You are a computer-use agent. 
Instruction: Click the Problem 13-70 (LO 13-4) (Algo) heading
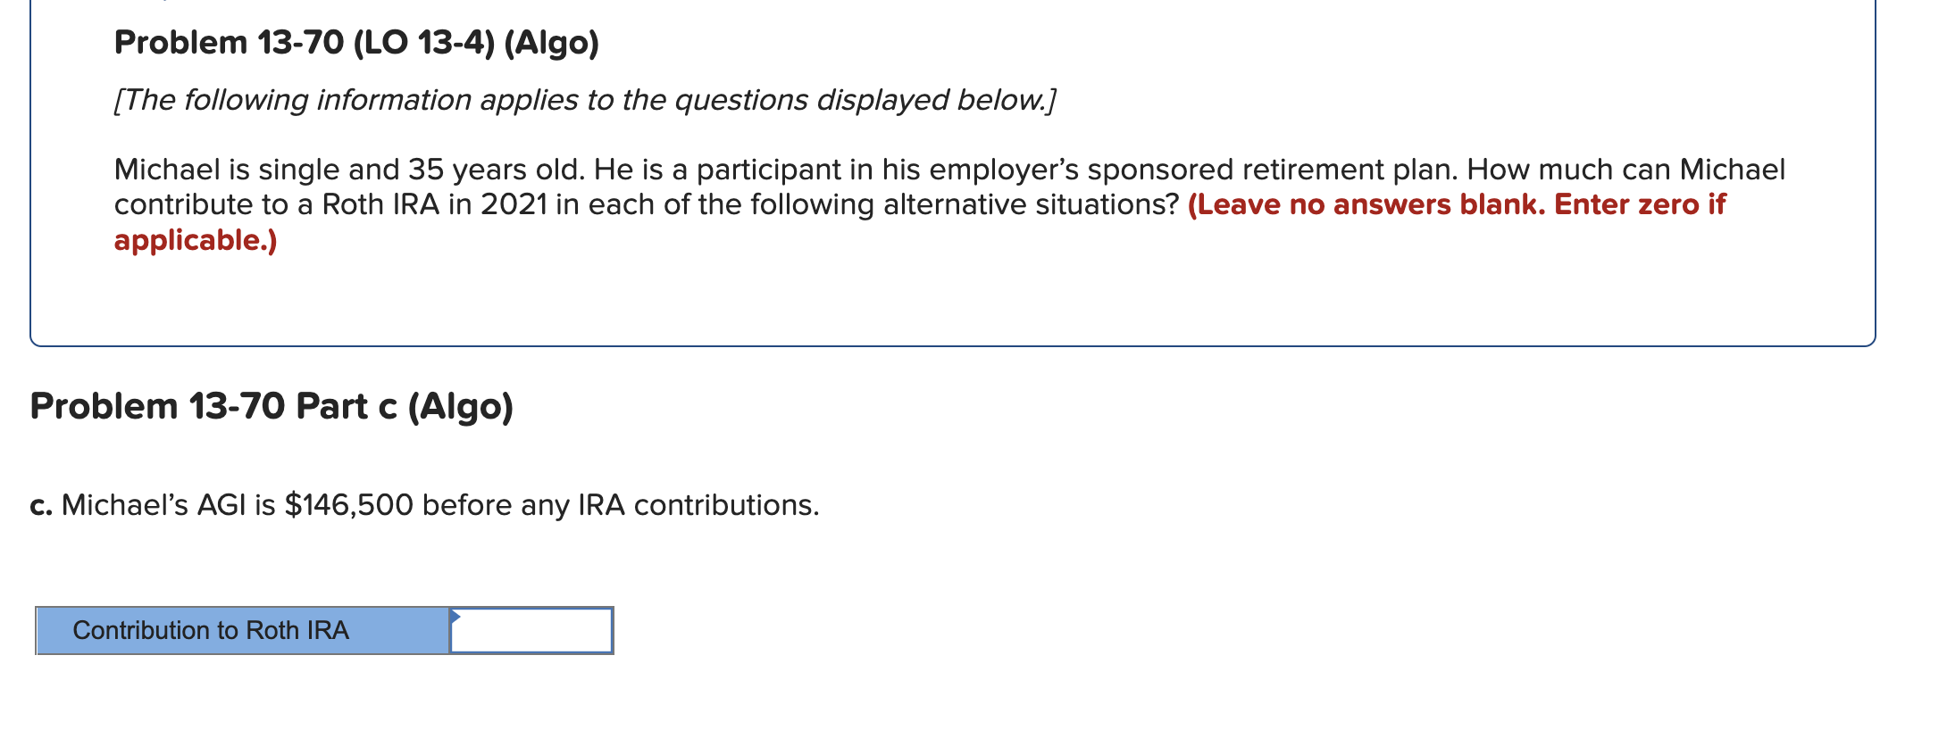(x=355, y=41)
